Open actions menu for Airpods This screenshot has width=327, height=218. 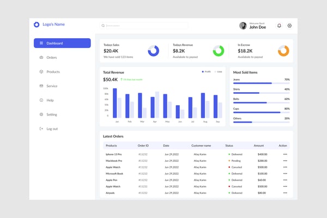click(x=285, y=193)
